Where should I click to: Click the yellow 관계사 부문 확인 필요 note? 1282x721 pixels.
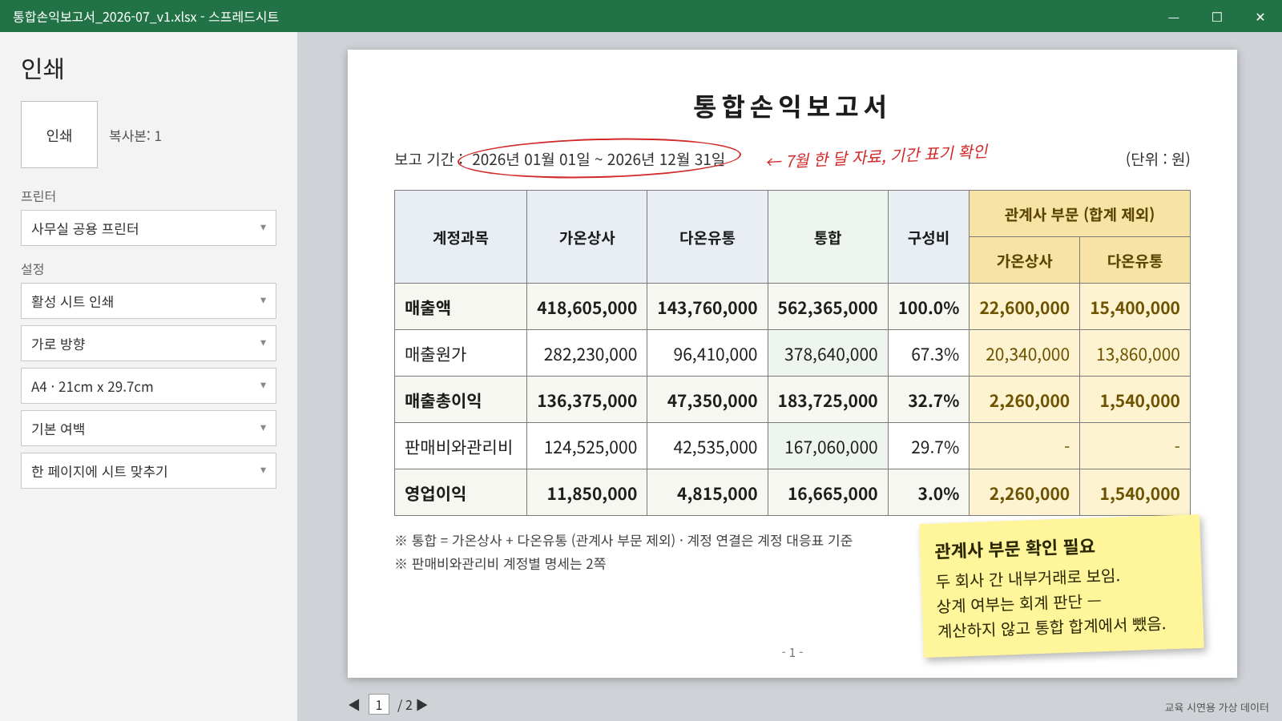1062,587
